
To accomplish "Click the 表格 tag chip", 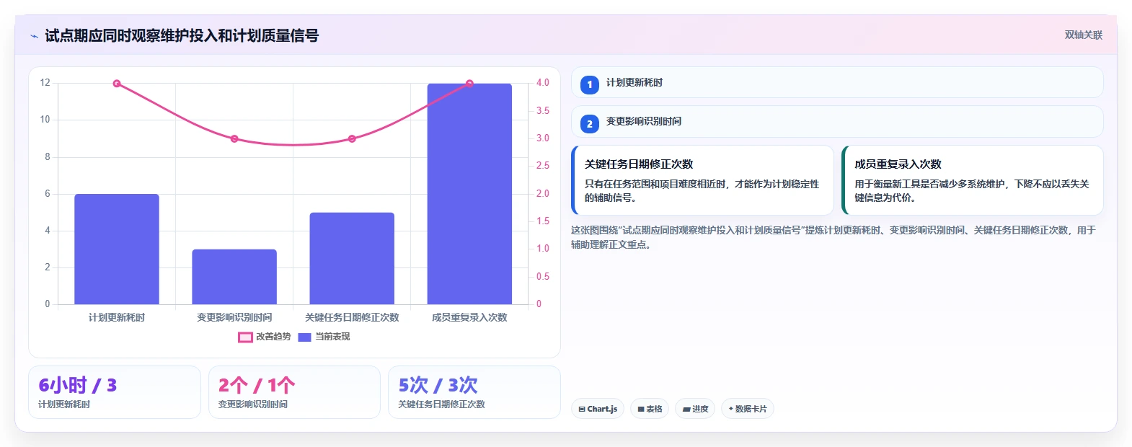I will point(650,409).
